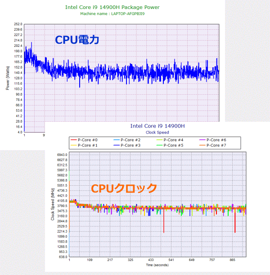270x275 pixels.
Task: Click the 6943.0 clock axis value
Action: pos(62,155)
